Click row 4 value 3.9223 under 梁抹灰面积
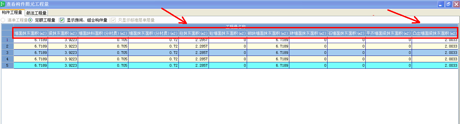Viewport: 460px width, 124px height. (63, 59)
